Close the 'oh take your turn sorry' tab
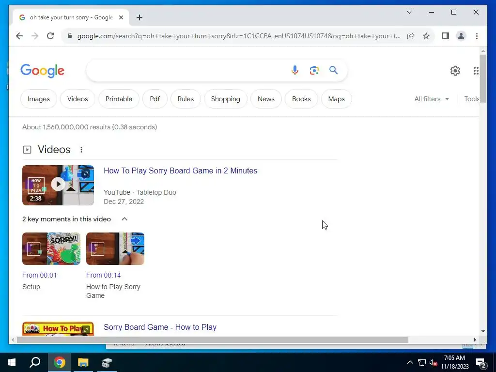This screenshot has height=372, width=496. (121, 17)
